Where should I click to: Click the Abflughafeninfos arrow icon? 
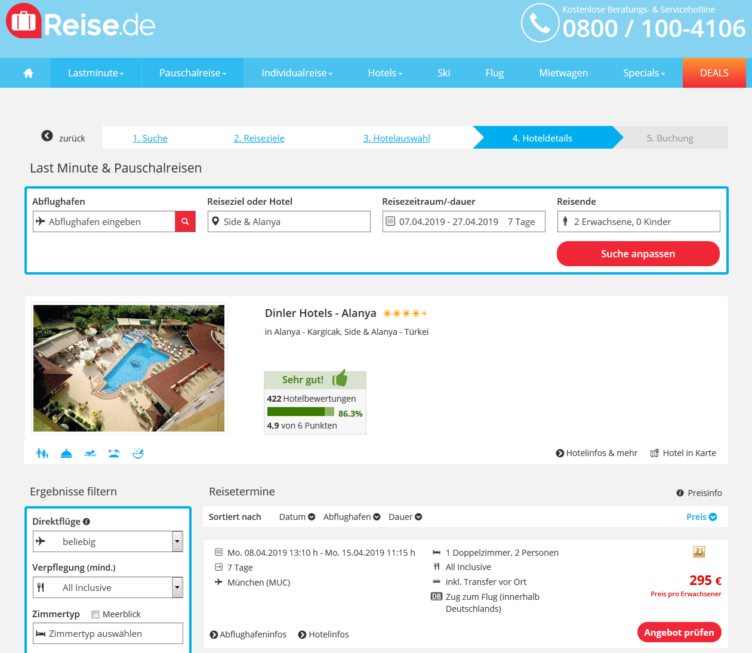pyautogui.click(x=214, y=634)
